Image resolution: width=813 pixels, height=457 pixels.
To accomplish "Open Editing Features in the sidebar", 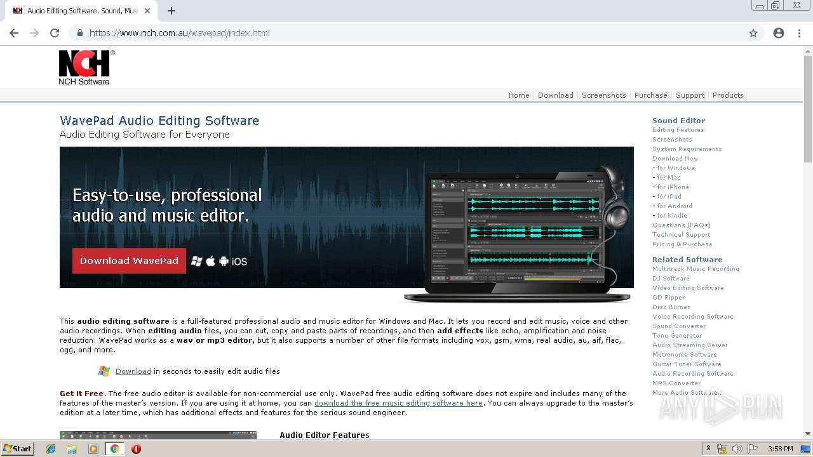I will coord(678,130).
